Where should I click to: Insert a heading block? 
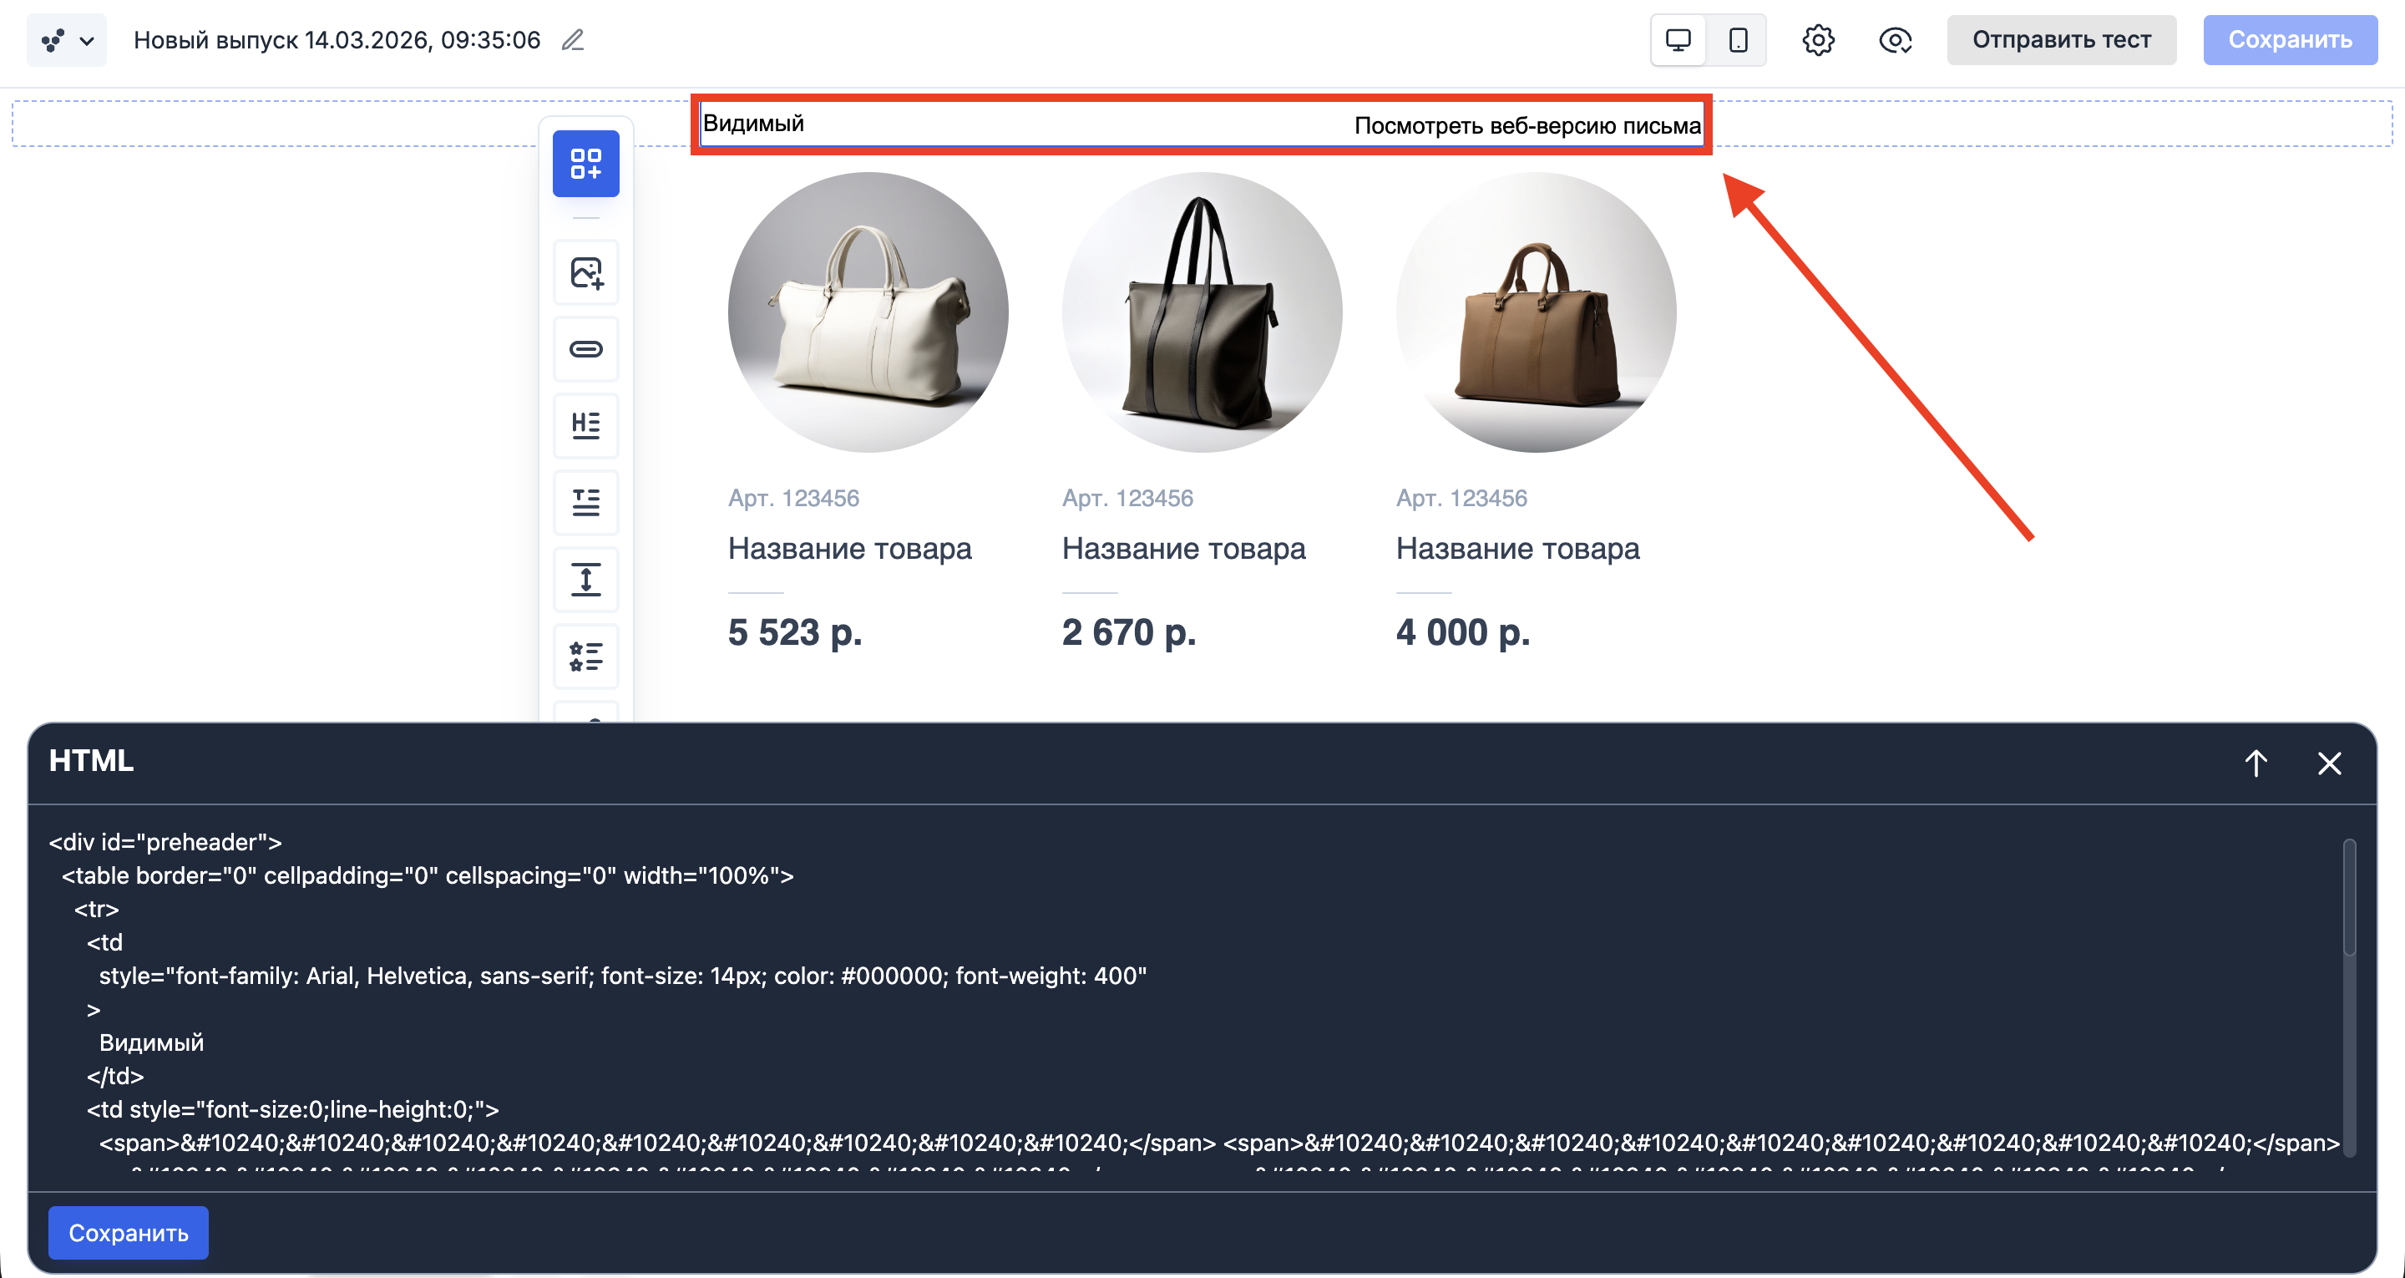coord(585,426)
